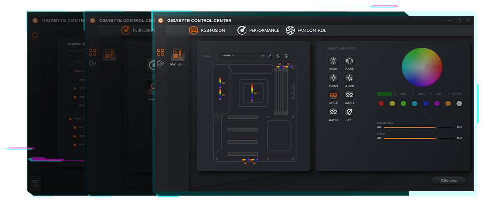Choose the Wave1 LED effect
This screenshot has width=485, height=203.
click(x=349, y=95)
